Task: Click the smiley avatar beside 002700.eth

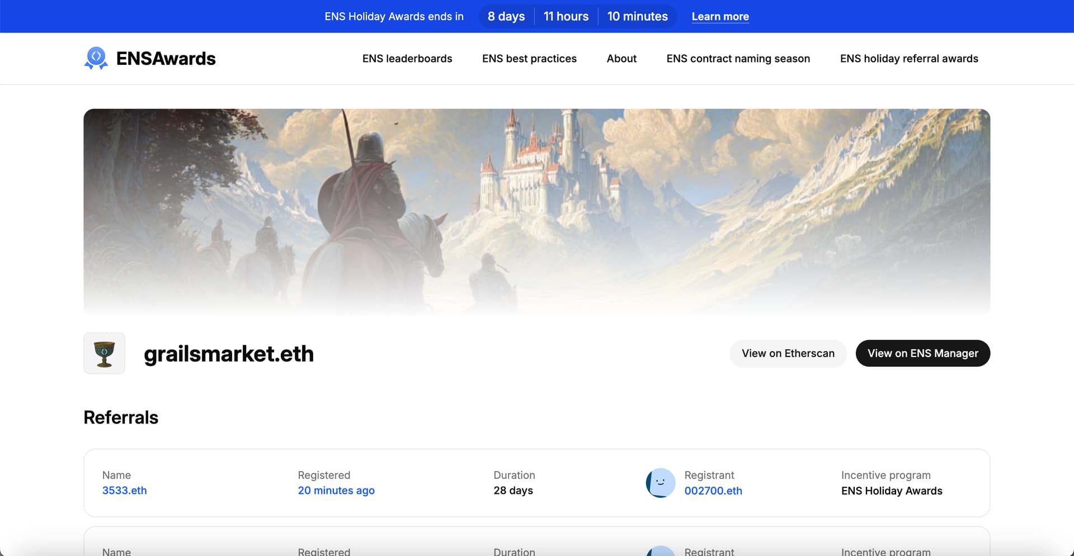Action: 661,483
